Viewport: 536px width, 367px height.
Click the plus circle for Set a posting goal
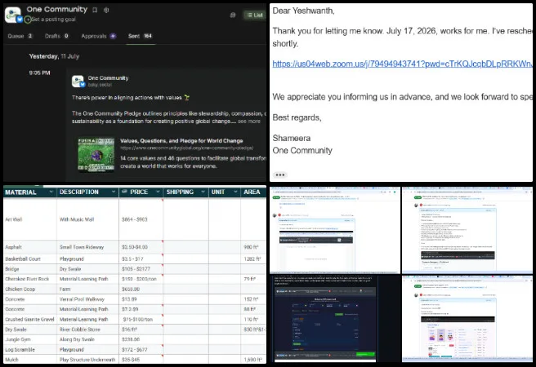(x=28, y=20)
